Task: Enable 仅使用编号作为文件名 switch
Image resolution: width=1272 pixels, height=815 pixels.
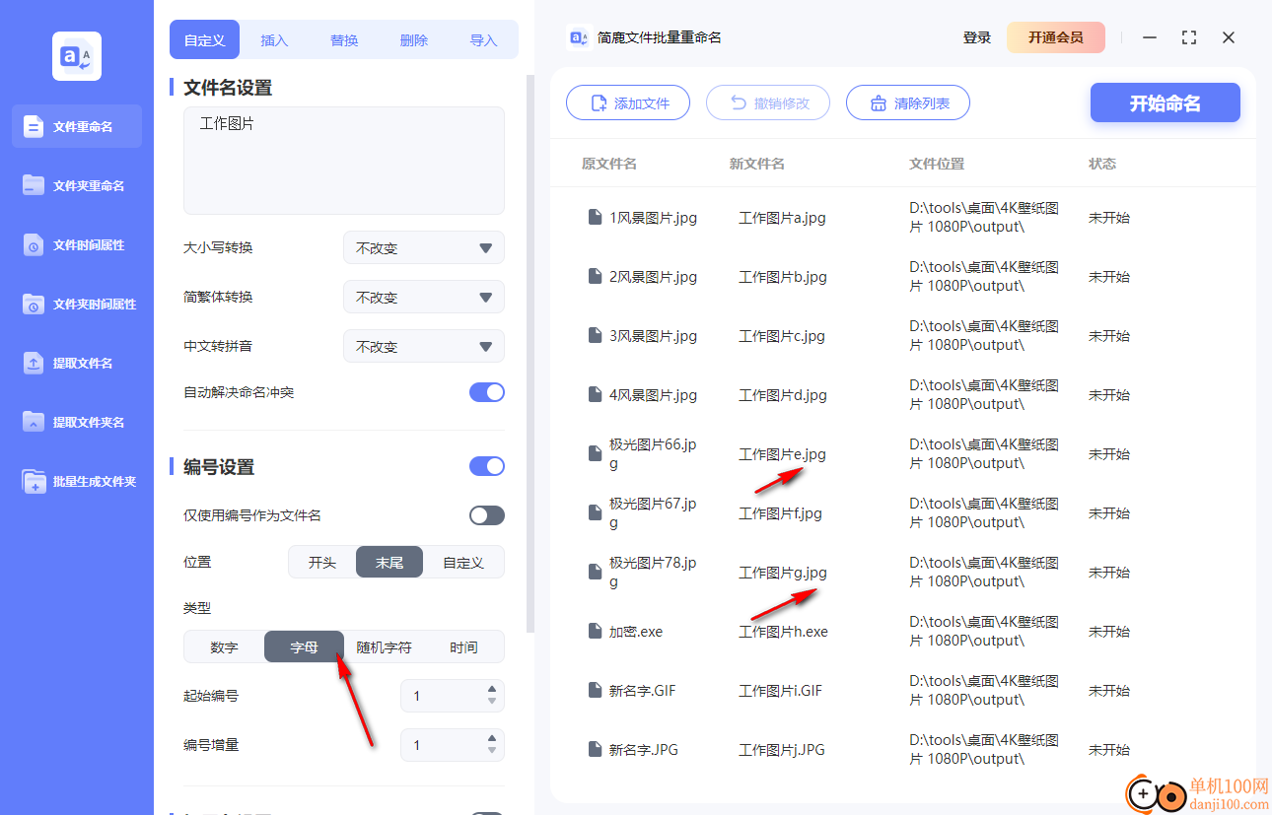Action: pyautogui.click(x=487, y=515)
